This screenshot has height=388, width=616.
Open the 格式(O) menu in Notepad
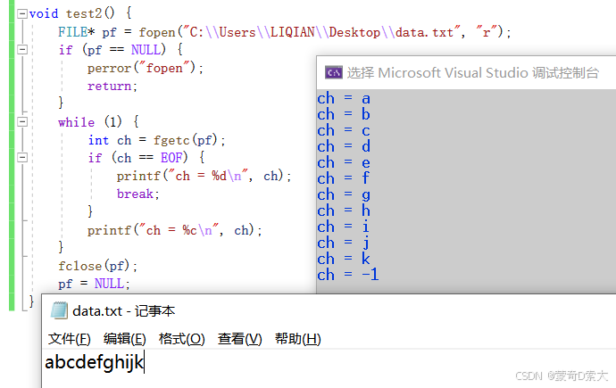coord(181,339)
